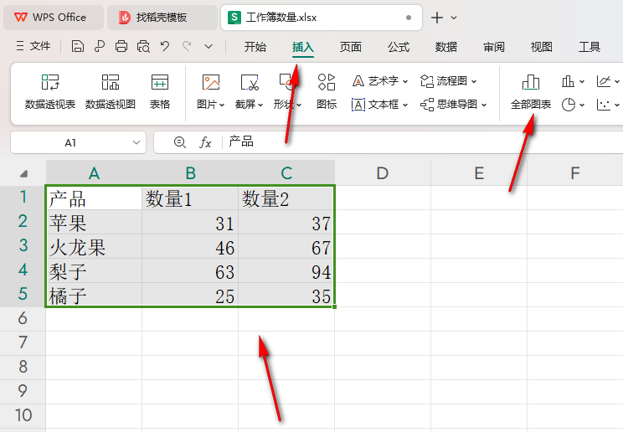Click the Save icon in quick toolbar
This screenshot has width=623, height=432.
[78, 47]
